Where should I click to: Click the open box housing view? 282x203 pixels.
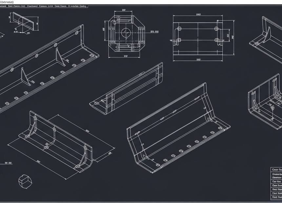click(266, 98)
